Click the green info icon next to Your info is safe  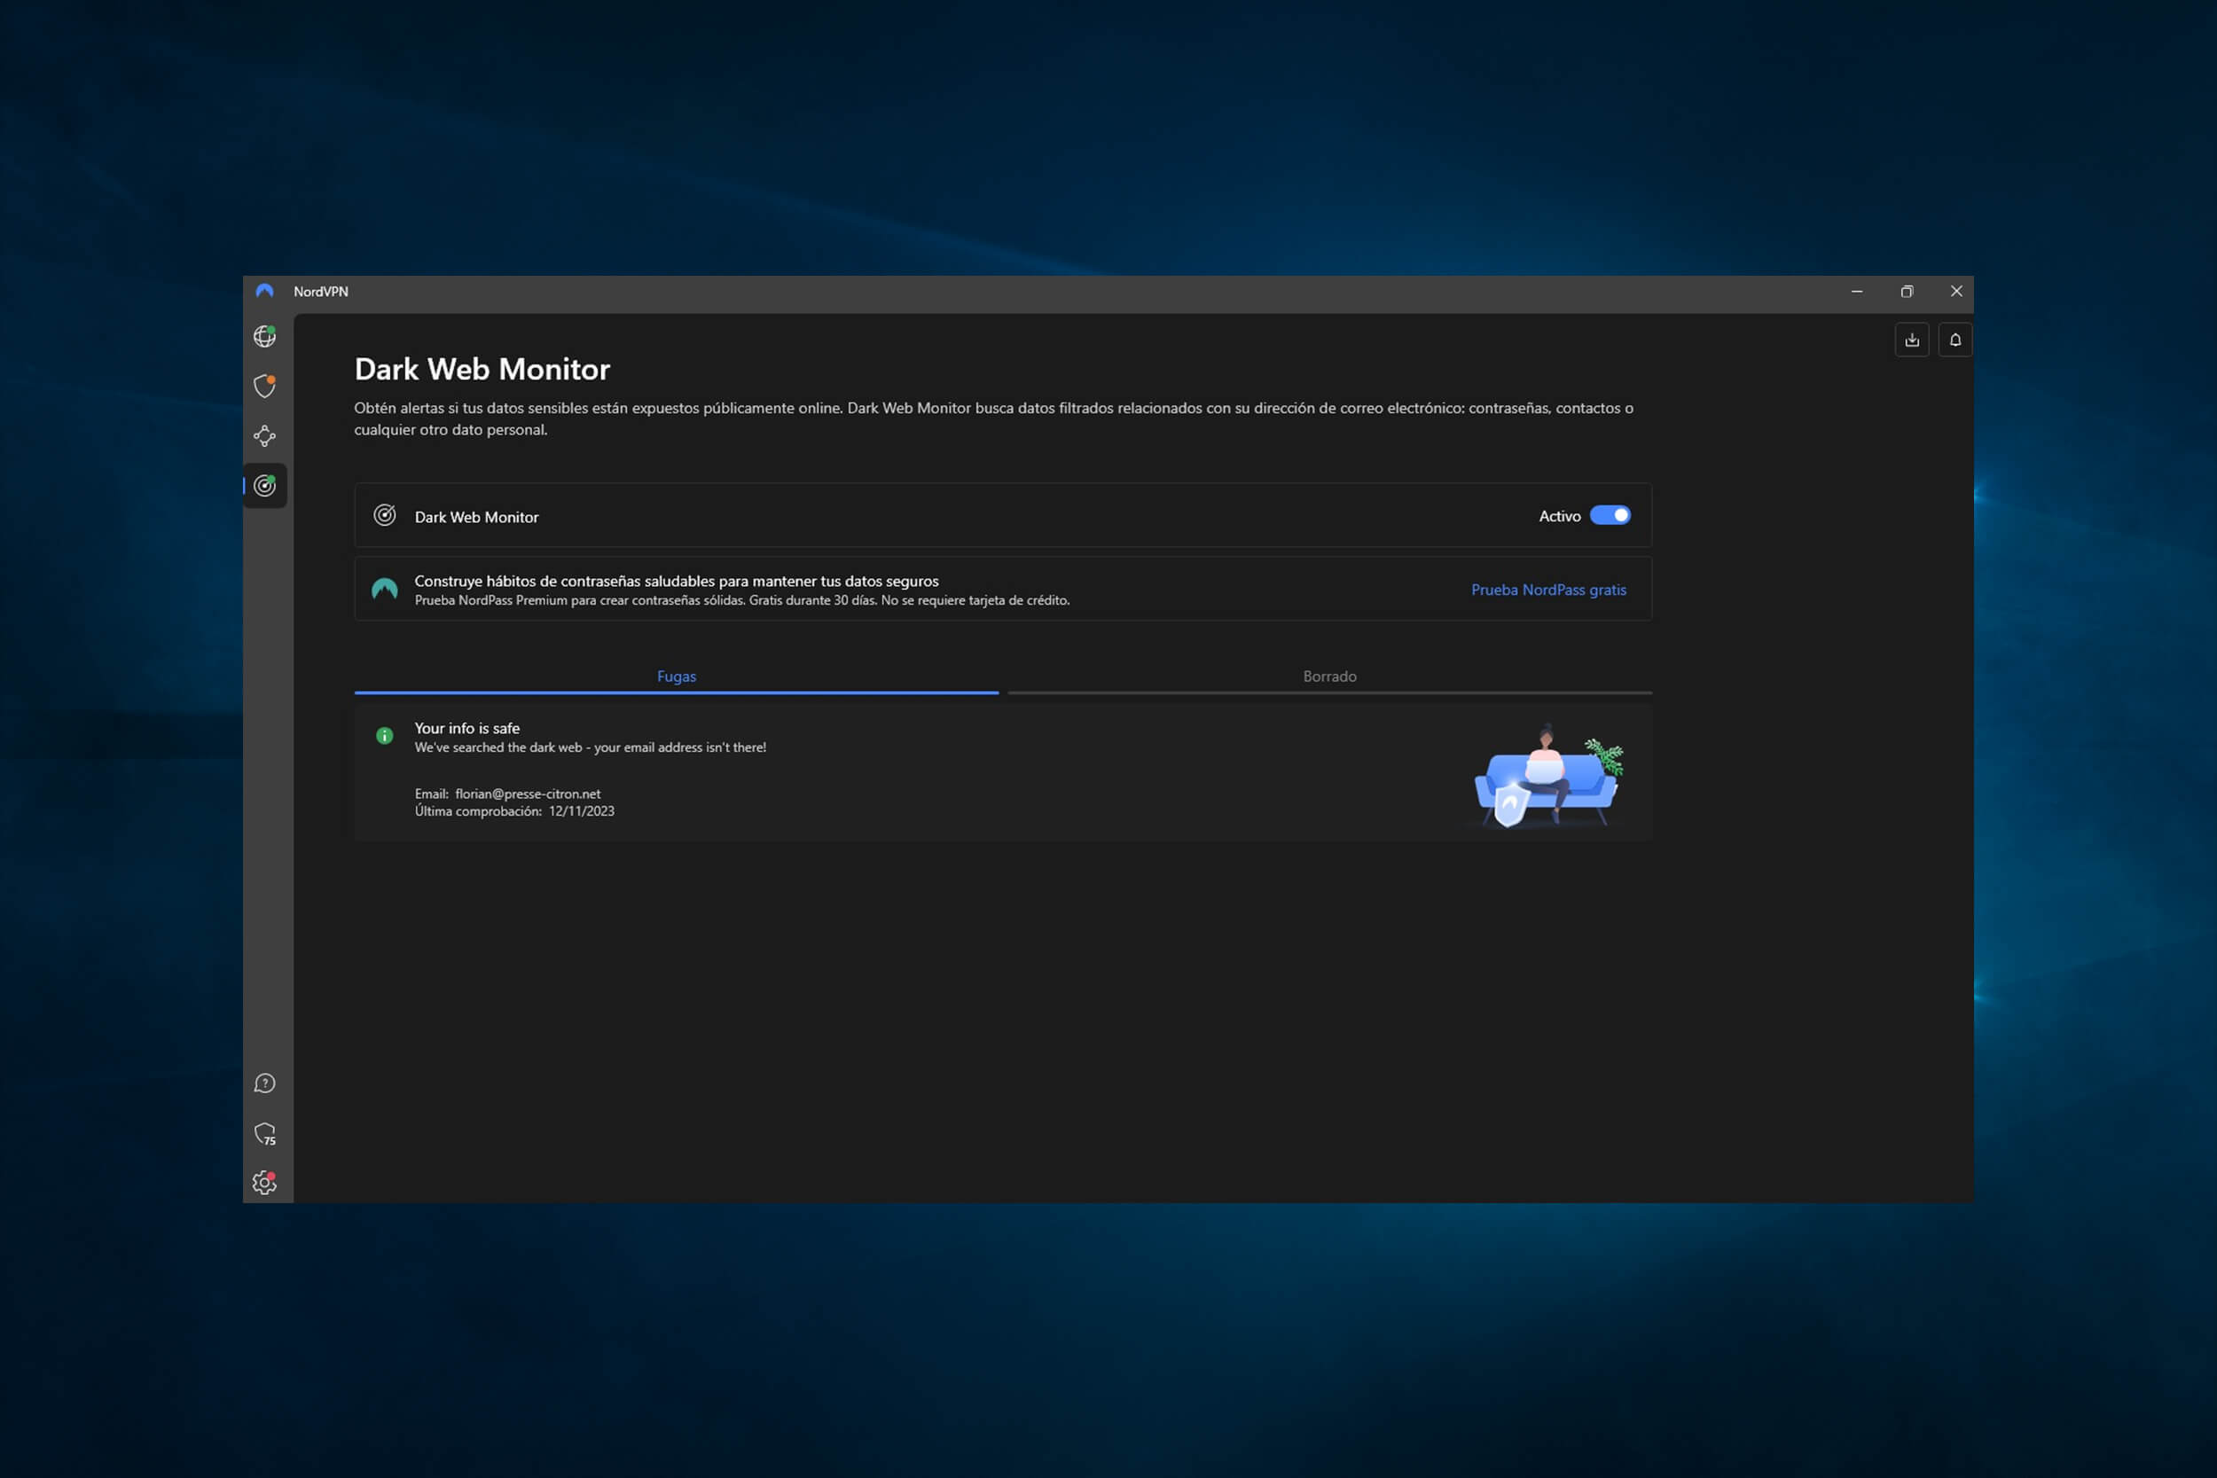pos(385,736)
